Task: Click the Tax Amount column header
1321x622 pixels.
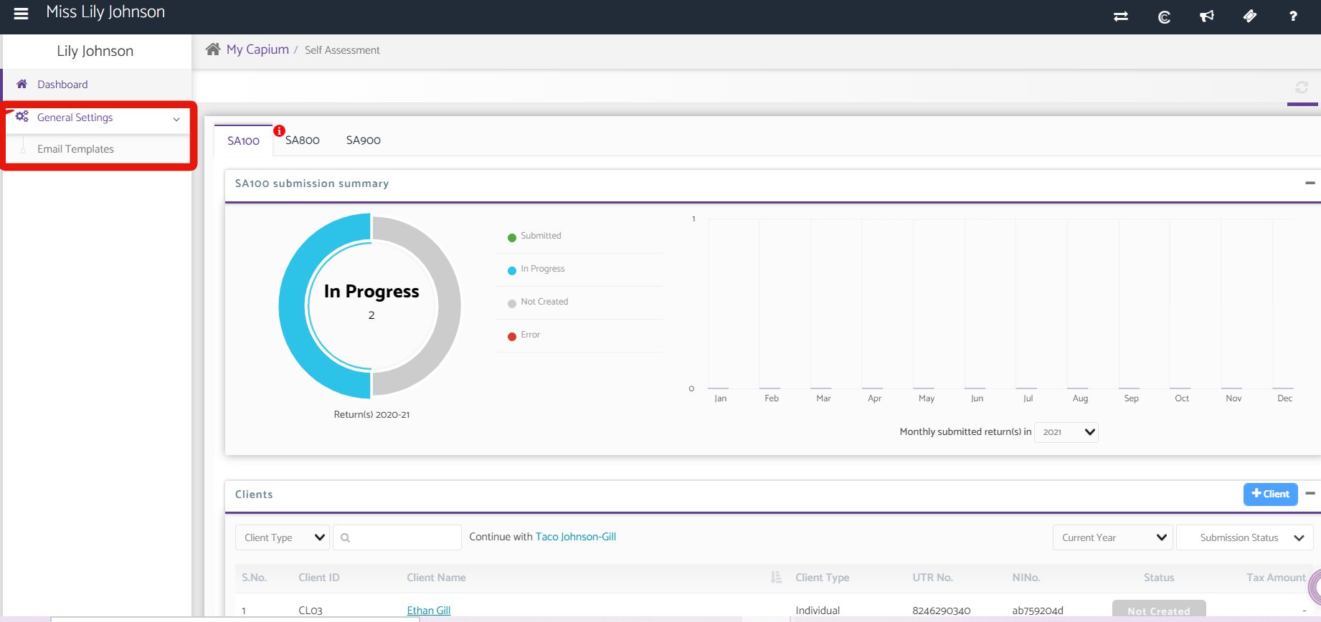Action: [x=1276, y=578]
